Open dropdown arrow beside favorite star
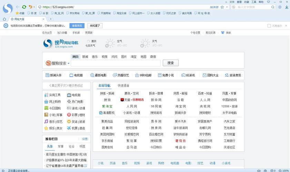 [x=227, y=7]
